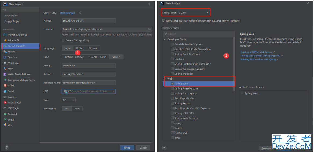
Task: Enable the Lombok dependency checkbox
Action: 172,59
